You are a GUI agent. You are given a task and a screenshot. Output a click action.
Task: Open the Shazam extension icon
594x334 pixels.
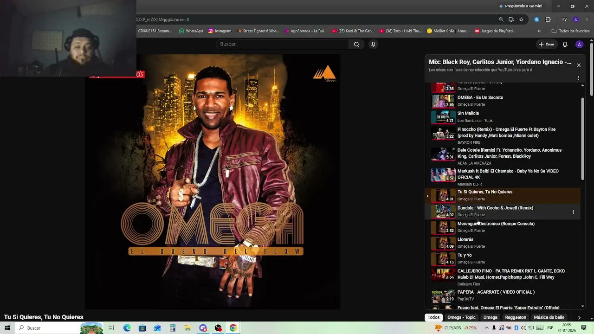tap(537, 19)
